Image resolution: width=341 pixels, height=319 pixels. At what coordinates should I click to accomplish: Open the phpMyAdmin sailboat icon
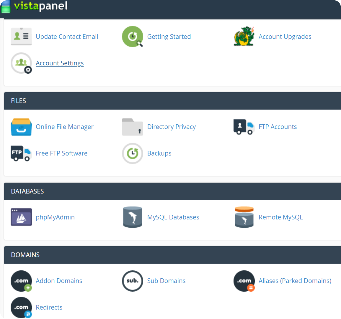tap(21, 217)
